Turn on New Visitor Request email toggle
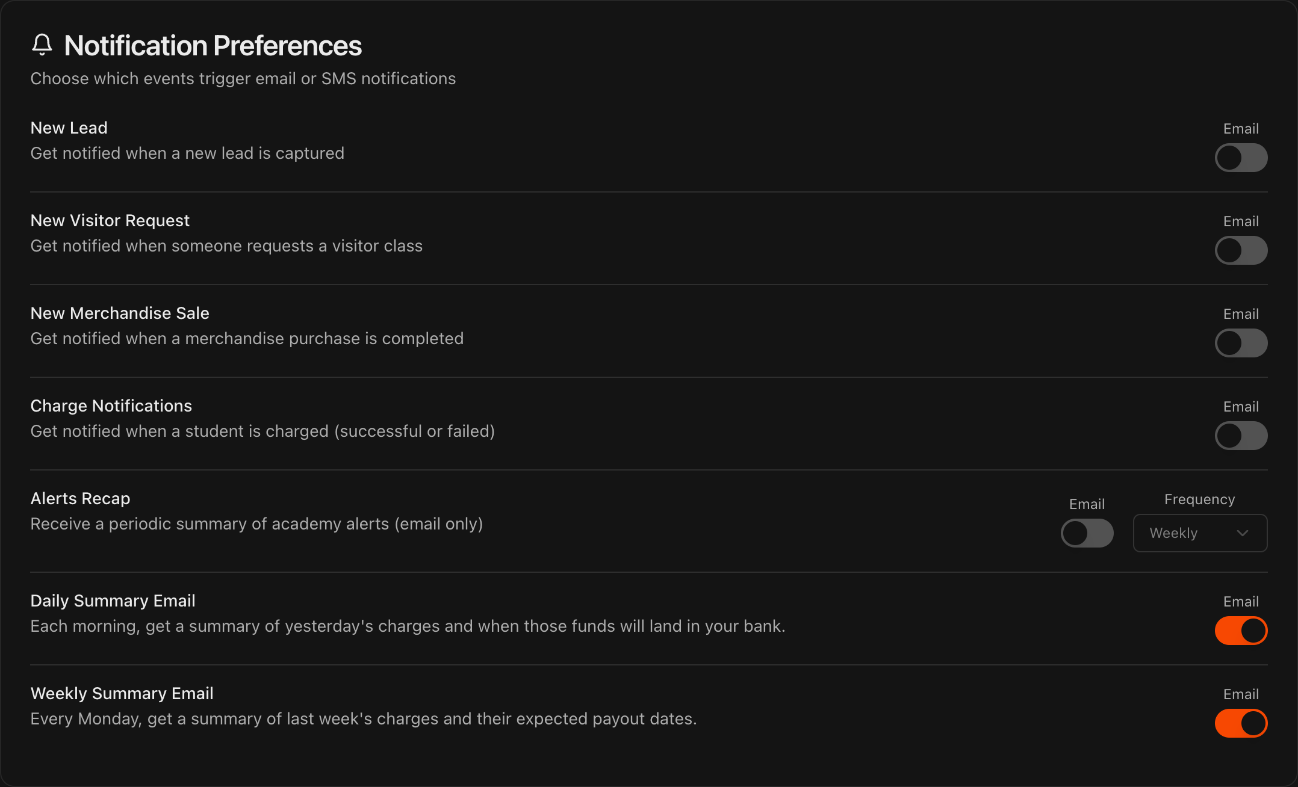The image size is (1298, 787). pos(1241,250)
